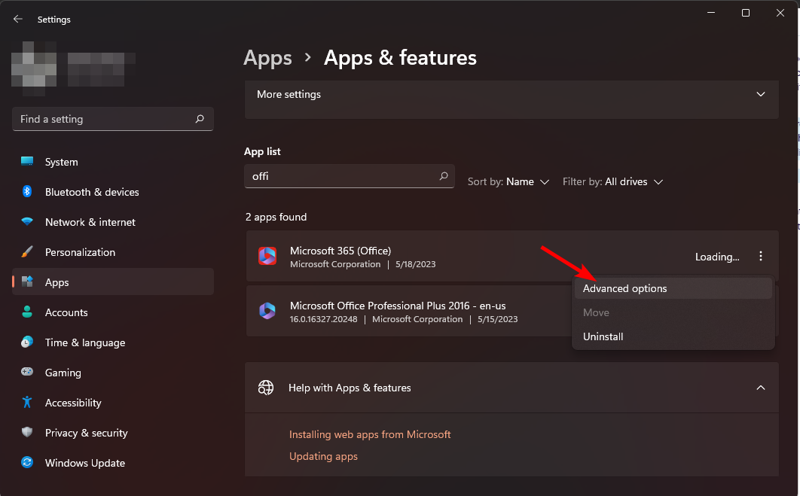This screenshot has height=496, width=800.
Task: Select Microsoft Office Professional Plus 2016 - en-us name
Action: tap(398, 306)
